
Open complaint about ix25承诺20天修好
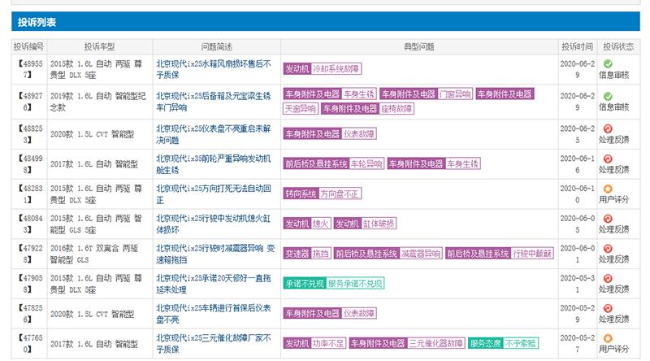pos(214,284)
